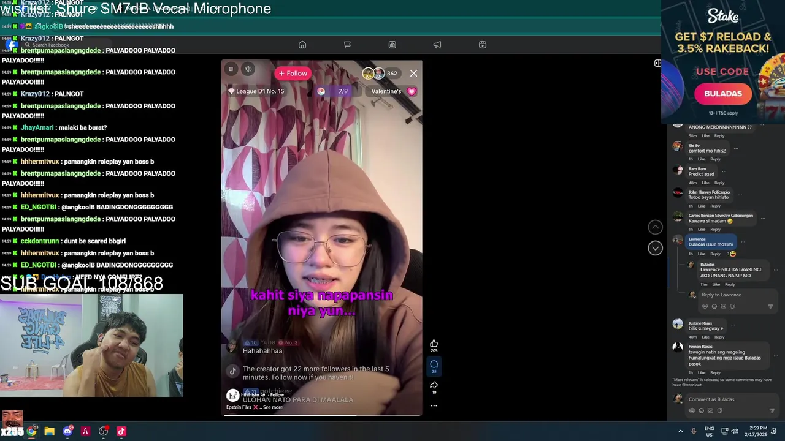
Task: Follow the TikTok live creator
Action: (x=293, y=73)
